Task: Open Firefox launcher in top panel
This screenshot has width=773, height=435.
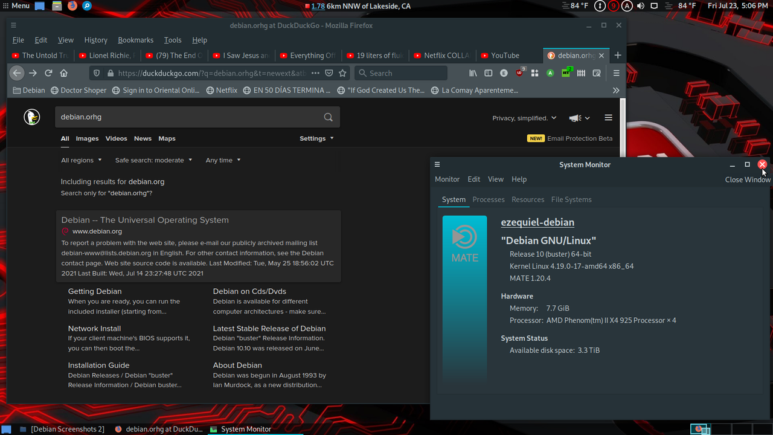Action: pos(72,5)
